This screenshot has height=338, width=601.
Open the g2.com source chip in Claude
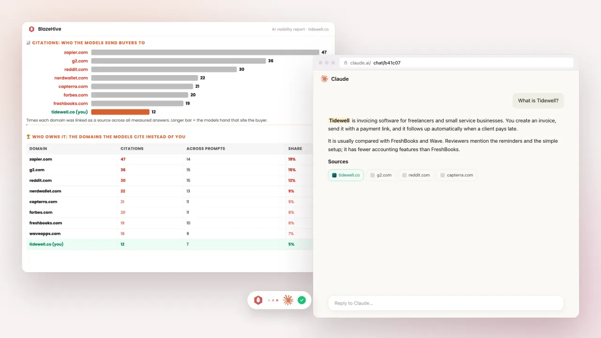pyautogui.click(x=380, y=175)
